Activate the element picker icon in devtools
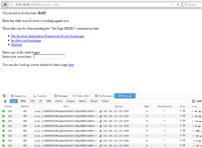202x148 pixels. pos(4,96)
